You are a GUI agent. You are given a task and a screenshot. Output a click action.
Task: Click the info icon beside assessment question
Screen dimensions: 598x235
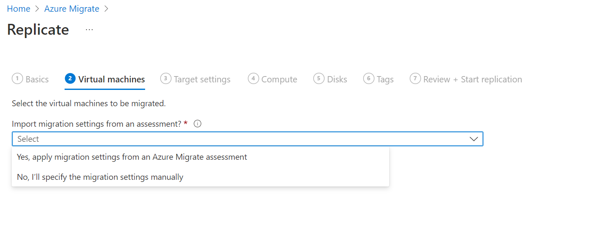tap(198, 124)
